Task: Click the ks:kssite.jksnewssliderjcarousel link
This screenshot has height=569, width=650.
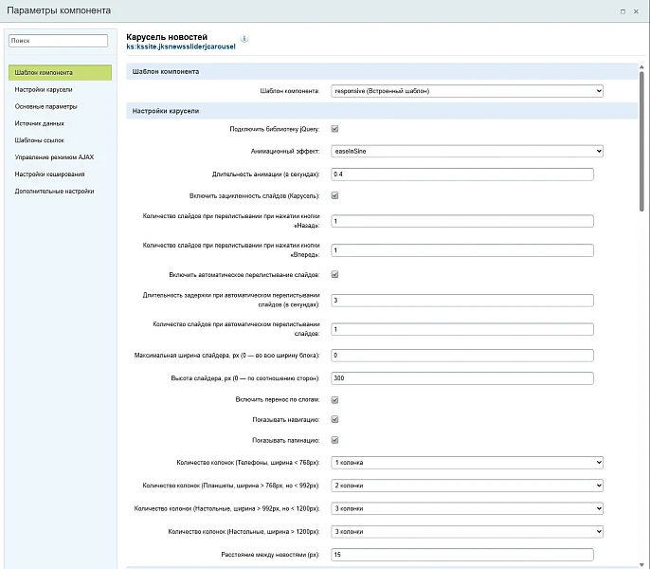Action: click(181, 46)
